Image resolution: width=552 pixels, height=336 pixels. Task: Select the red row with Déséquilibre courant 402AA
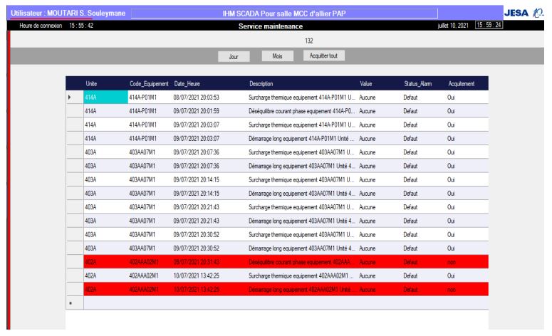click(299, 262)
